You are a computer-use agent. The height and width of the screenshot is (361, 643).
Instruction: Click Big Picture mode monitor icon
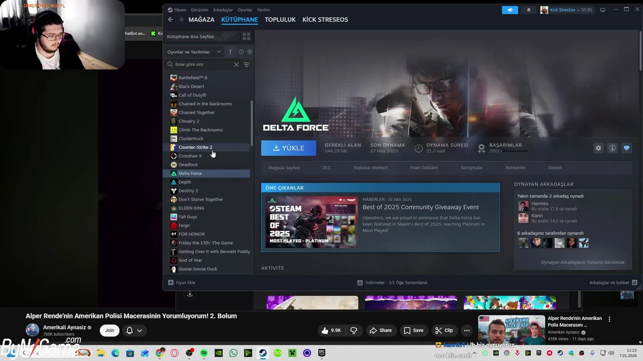click(x=603, y=10)
